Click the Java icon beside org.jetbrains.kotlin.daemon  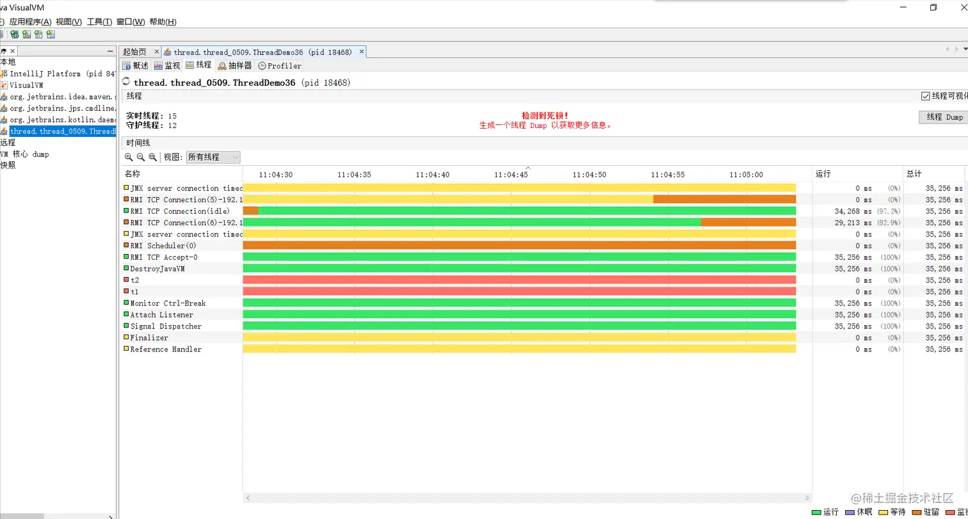(4, 120)
